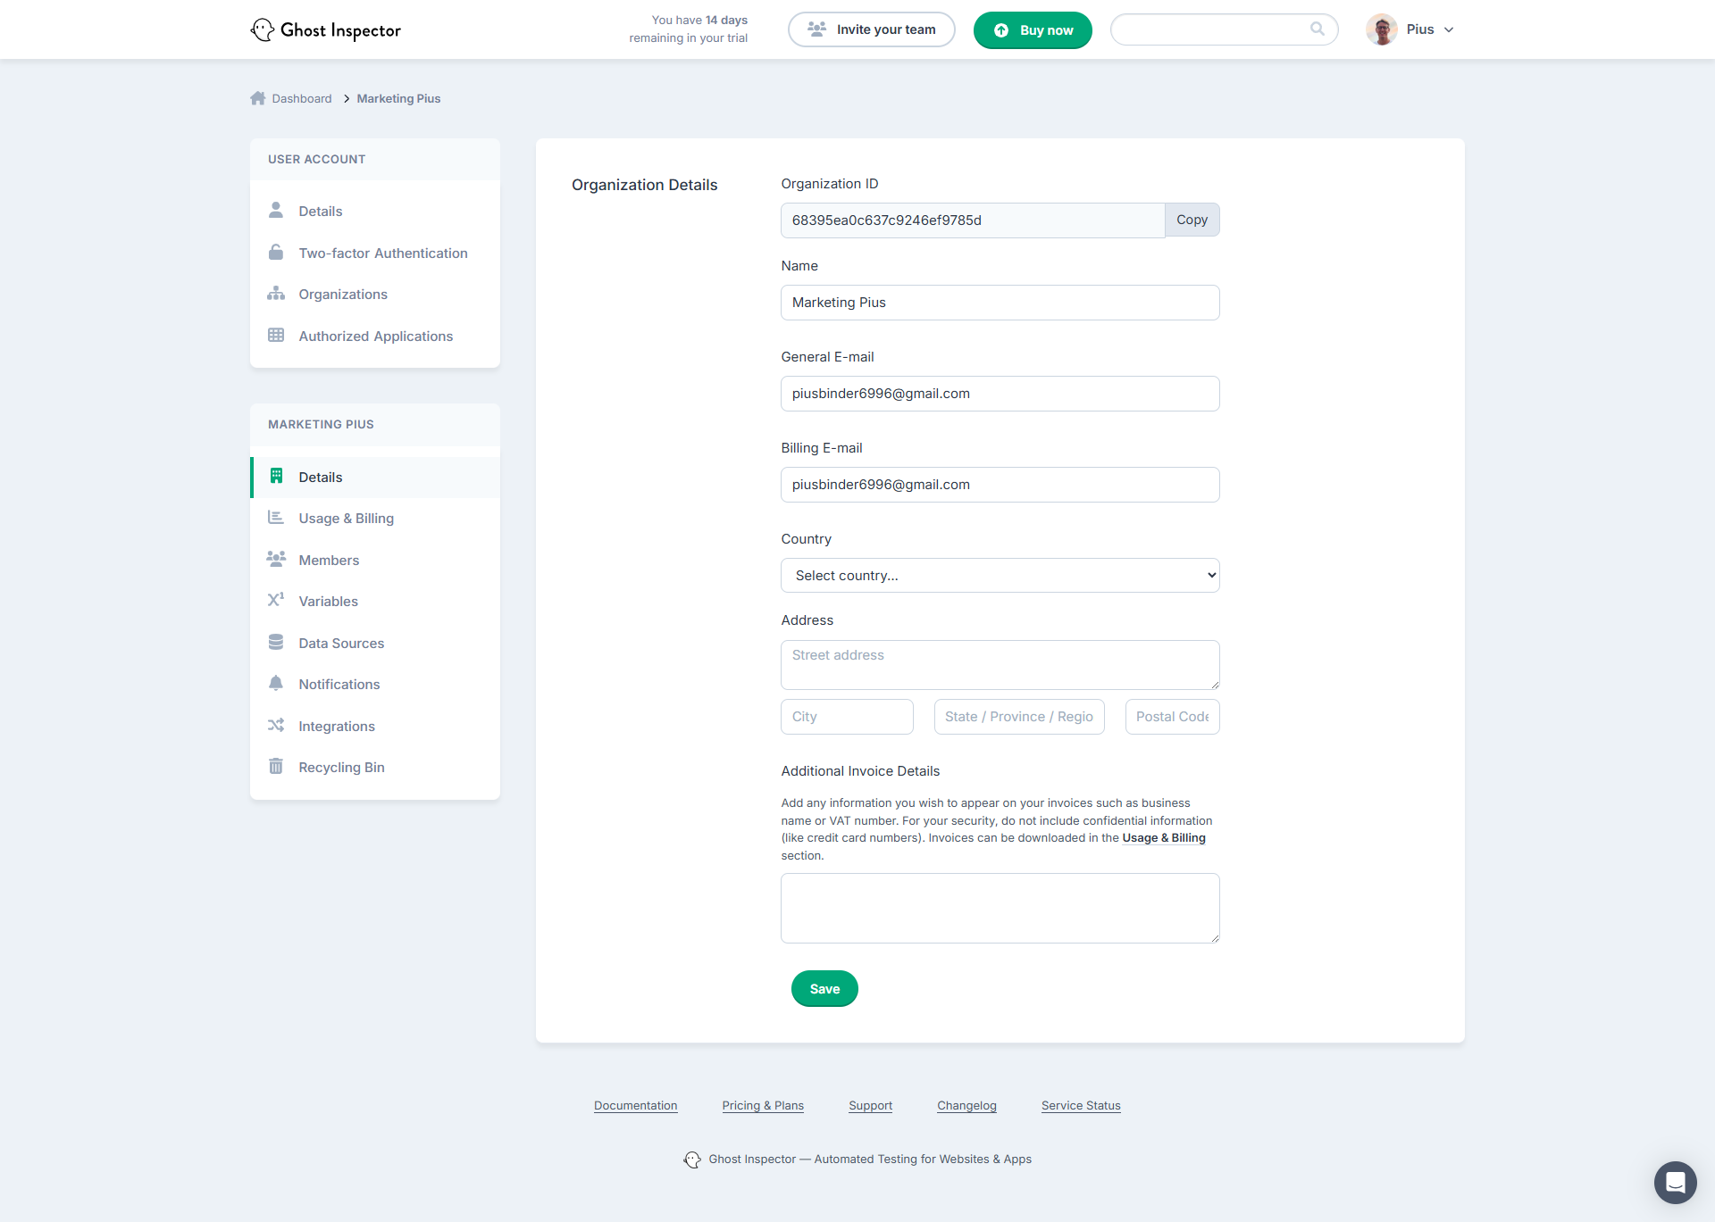Click the Integrations shuffle icon
1715x1222 pixels.
tap(276, 726)
